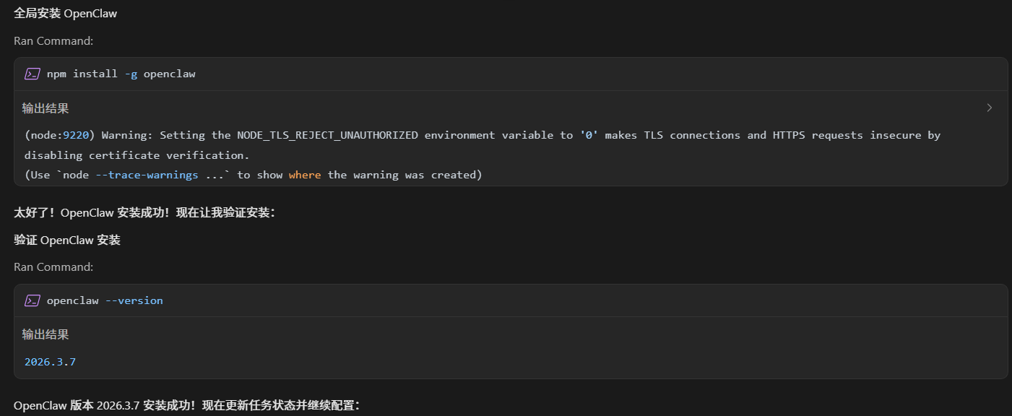Click '输出结果' label under npm install command
Screen dimensions: 1012x416
click(x=46, y=108)
